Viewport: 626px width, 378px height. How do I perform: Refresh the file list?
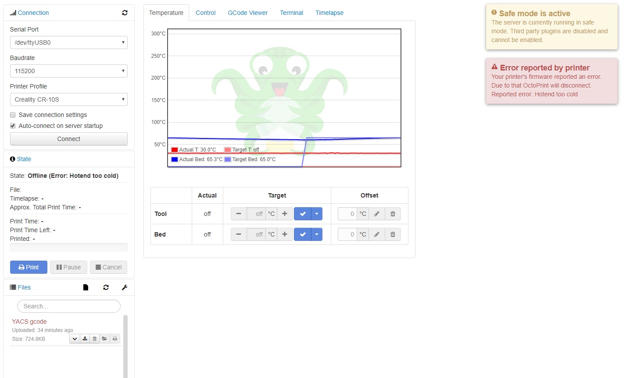(106, 287)
